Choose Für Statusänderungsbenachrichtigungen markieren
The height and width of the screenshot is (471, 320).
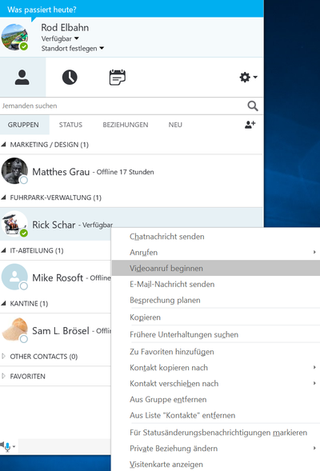tap(215, 433)
